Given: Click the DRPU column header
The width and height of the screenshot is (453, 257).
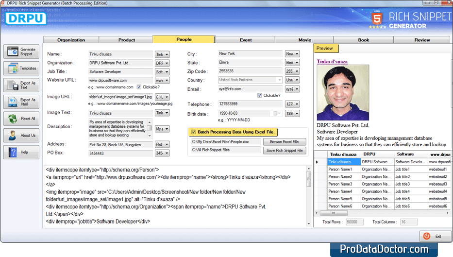Looking at the screenshot, I should point(377,154).
